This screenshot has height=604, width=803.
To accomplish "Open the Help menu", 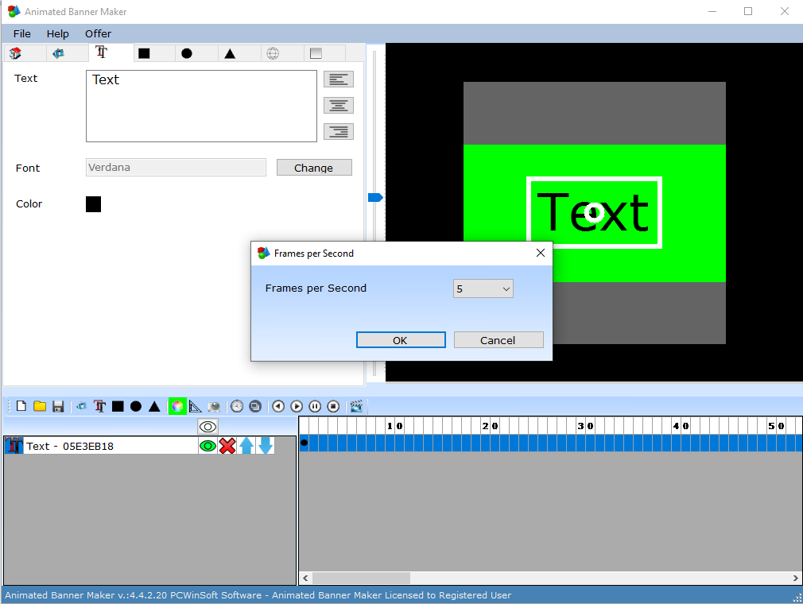I will [57, 34].
